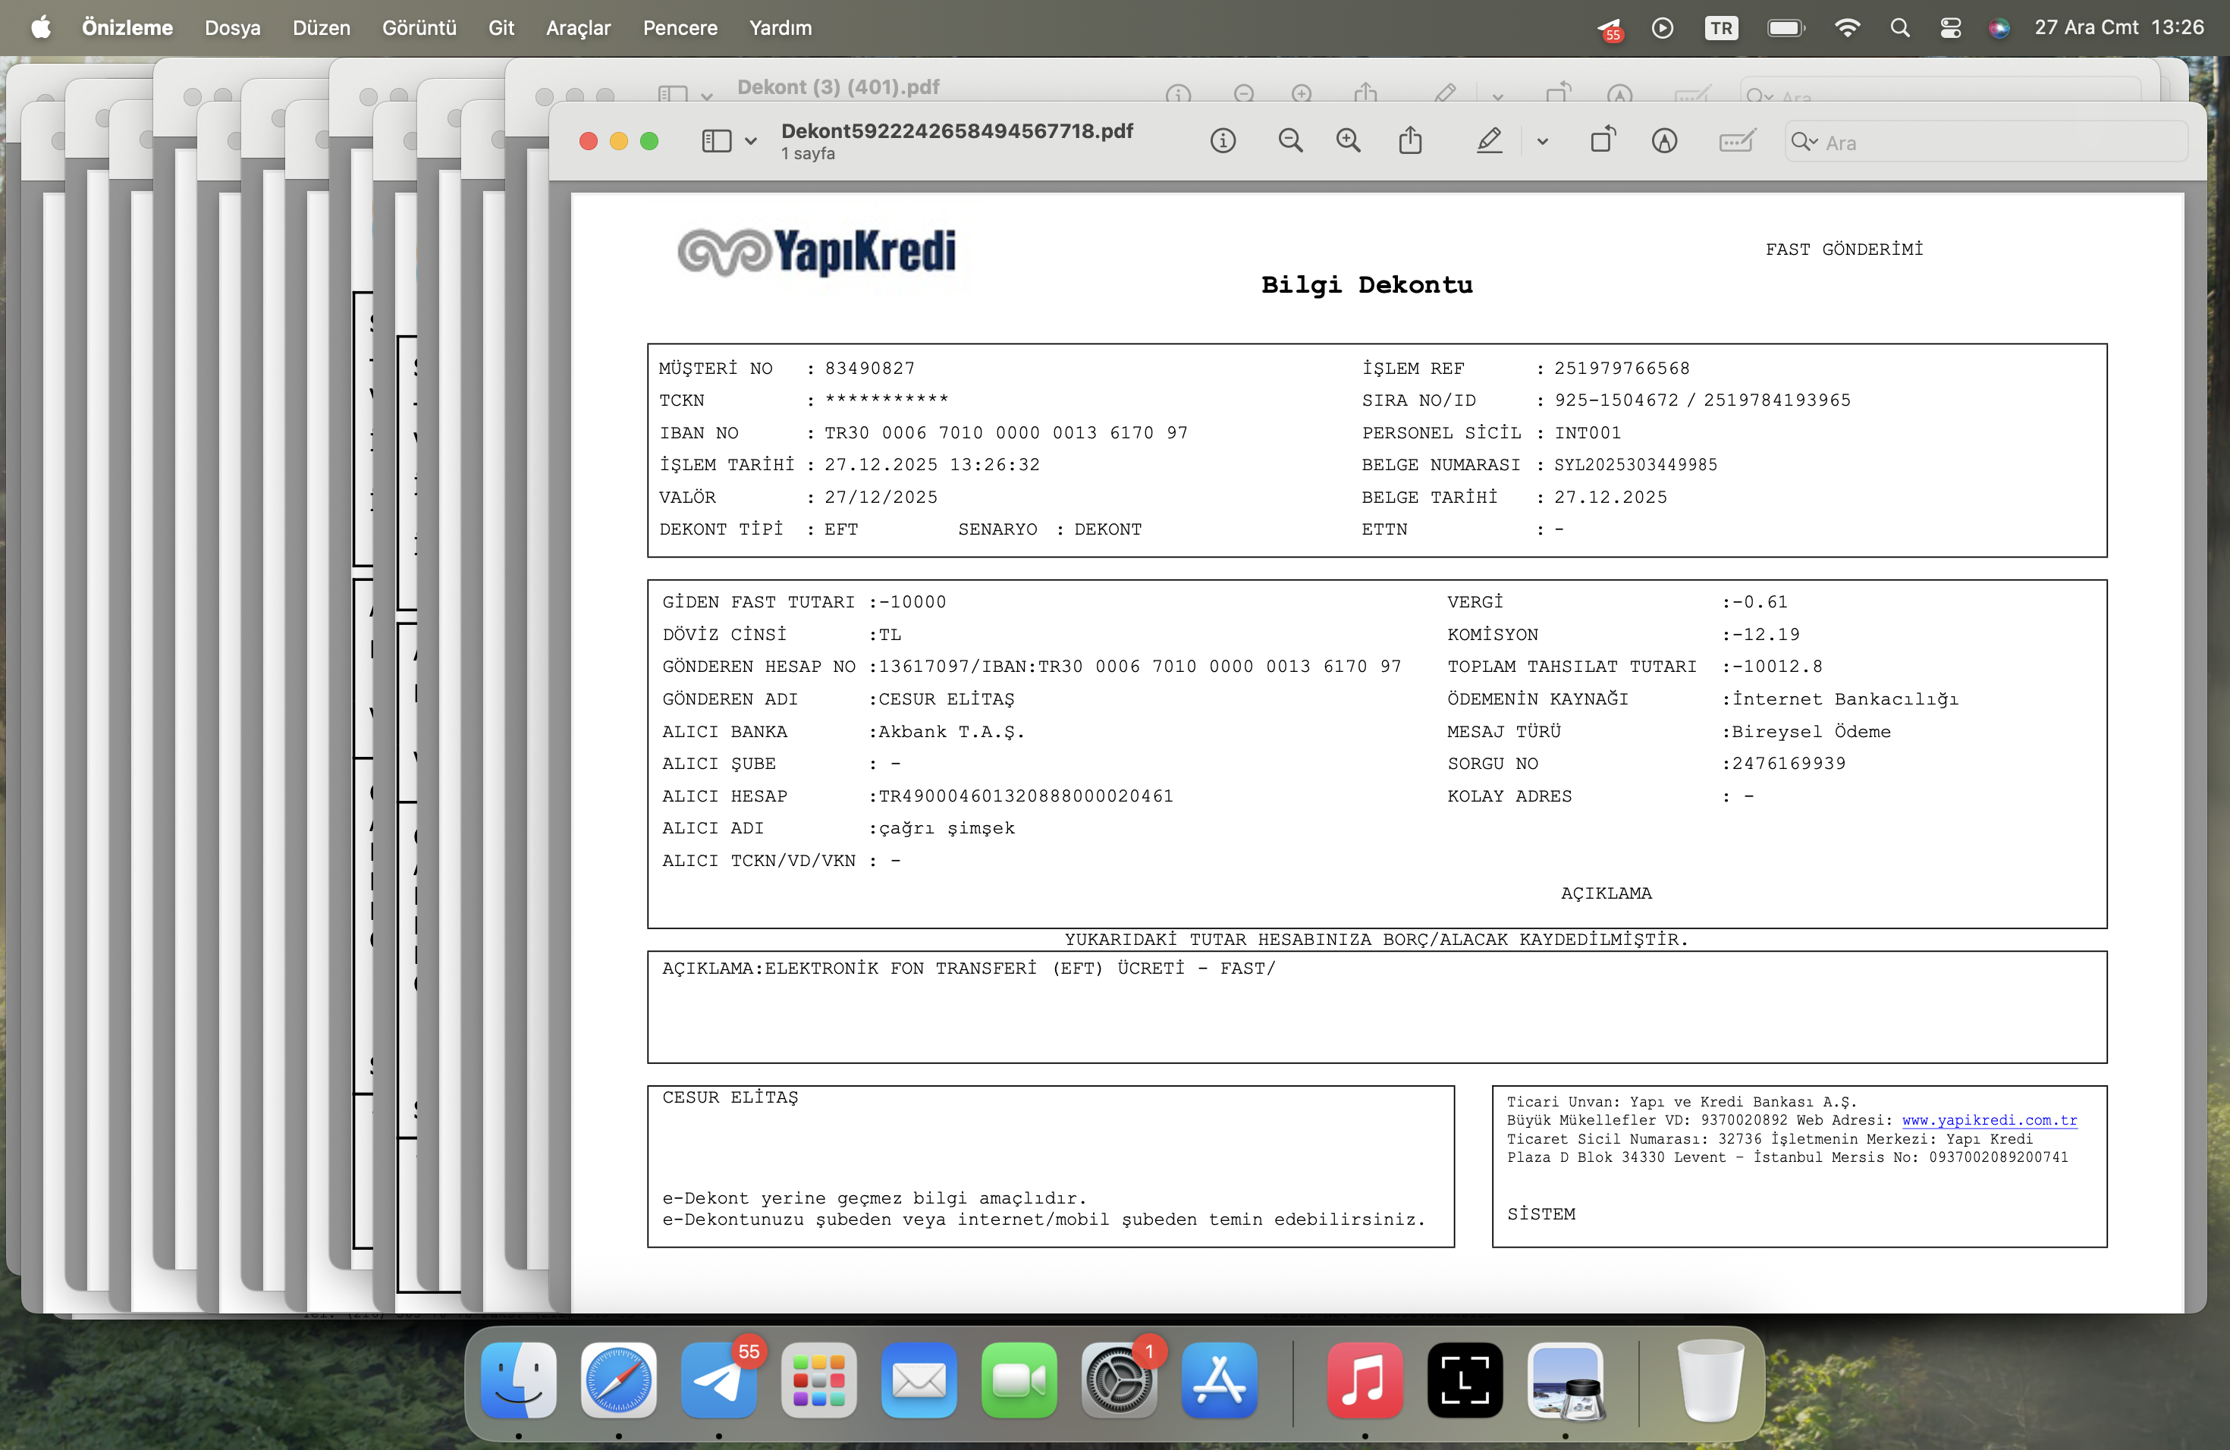
Task: Select the total amount -10012.8
Action: (x=1776, y=666)
